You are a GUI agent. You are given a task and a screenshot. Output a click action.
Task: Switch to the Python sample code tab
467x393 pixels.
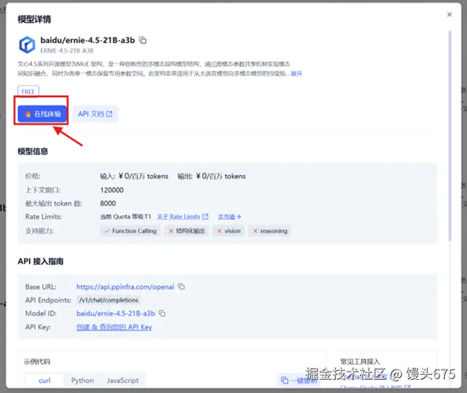(x=82, y=381)
